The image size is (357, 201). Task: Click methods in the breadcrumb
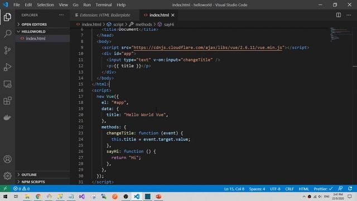coord(143,25)
